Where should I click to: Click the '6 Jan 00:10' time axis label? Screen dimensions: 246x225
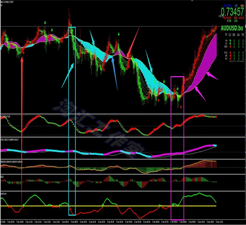(x=65, y=222)
